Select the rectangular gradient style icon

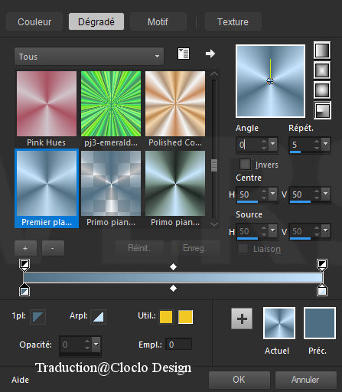(x=322, y=70)
